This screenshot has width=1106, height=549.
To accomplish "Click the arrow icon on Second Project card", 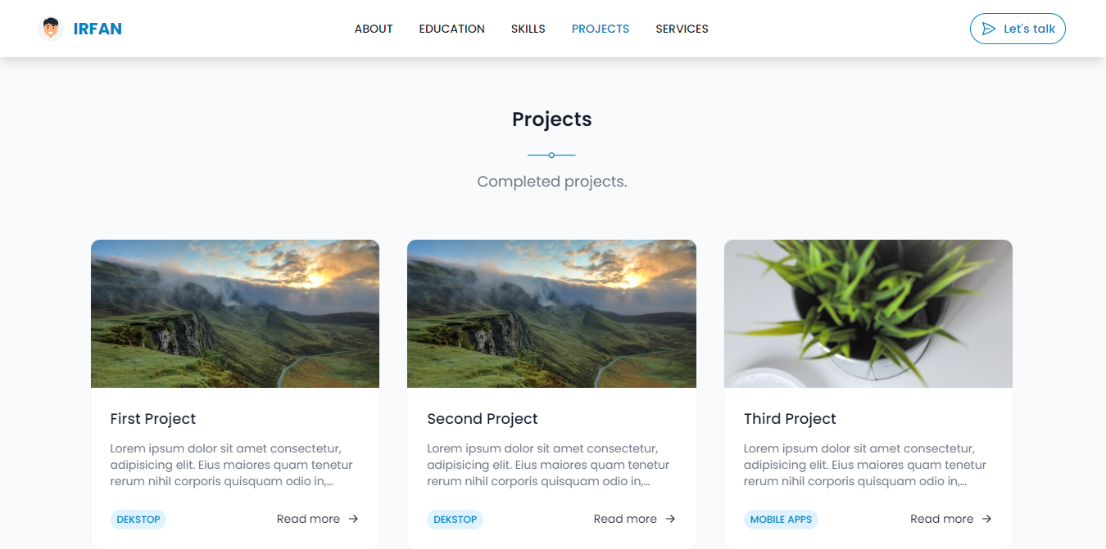I will 670,519.
